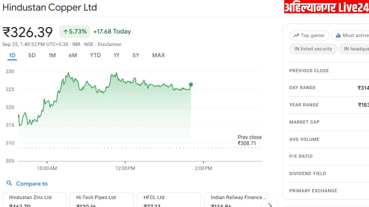Click the green current price dot
This screenshot has height=207, width=369.
(191, 85)
